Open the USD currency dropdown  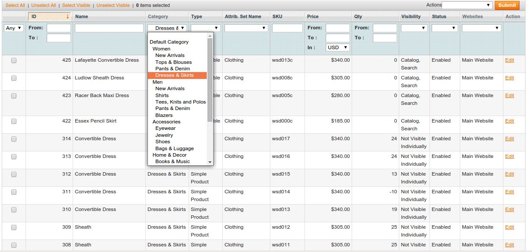coord(337,47)
